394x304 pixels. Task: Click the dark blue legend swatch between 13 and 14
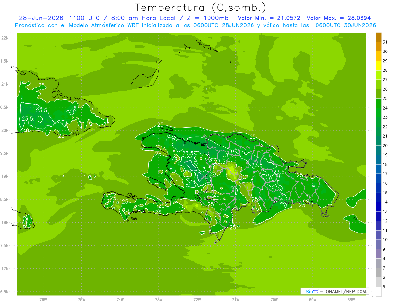[x=379, y=207]
